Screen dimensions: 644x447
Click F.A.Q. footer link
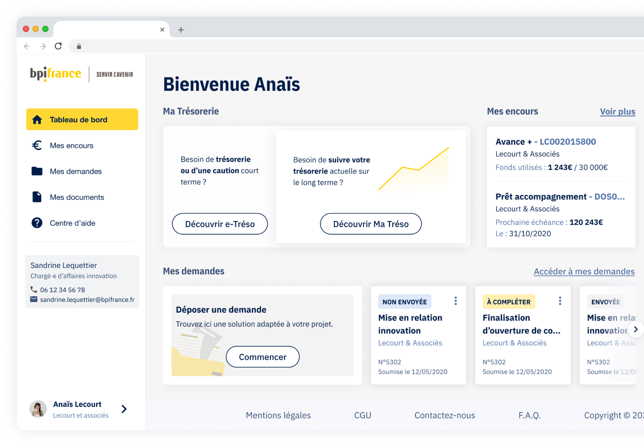point(529,415)
